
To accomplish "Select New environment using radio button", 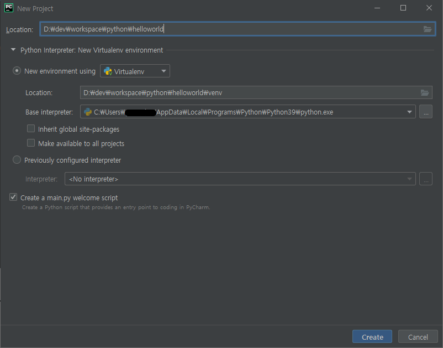I will pos(17,71).
